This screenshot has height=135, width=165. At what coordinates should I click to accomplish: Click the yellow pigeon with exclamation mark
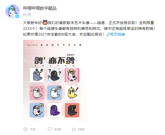[72, 93]
